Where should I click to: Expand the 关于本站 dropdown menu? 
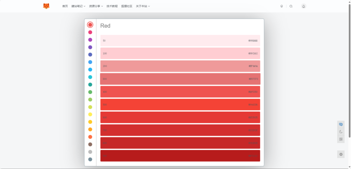tap(143, 6)
